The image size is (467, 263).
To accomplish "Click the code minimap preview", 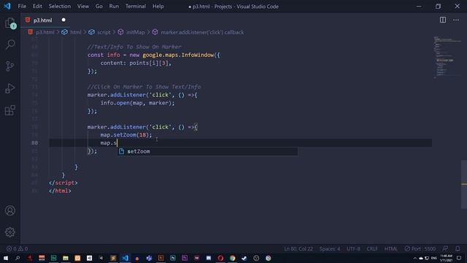I will tap(447, 57).
